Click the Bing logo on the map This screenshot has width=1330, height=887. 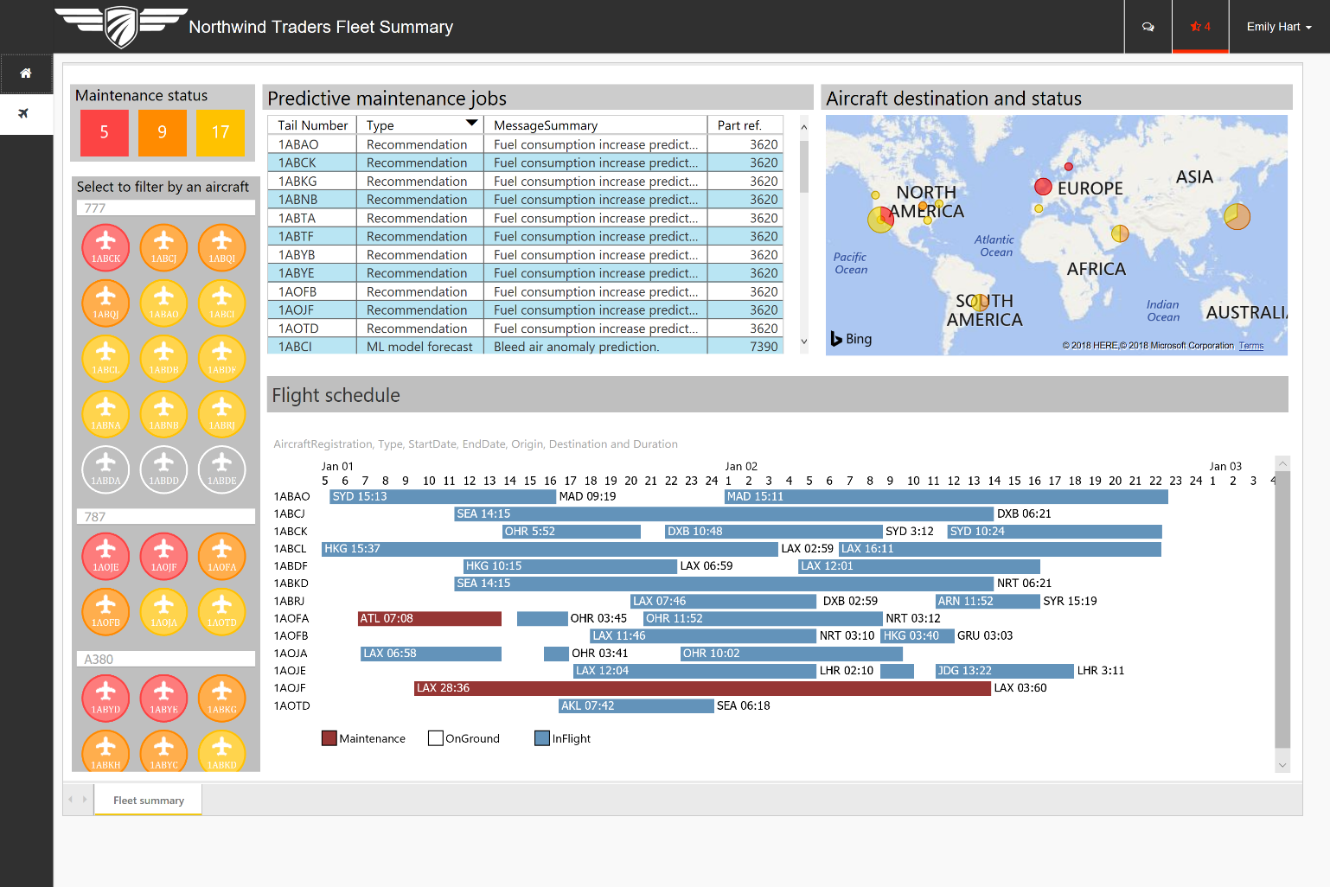pyautogui.click(x=850, y=339)
